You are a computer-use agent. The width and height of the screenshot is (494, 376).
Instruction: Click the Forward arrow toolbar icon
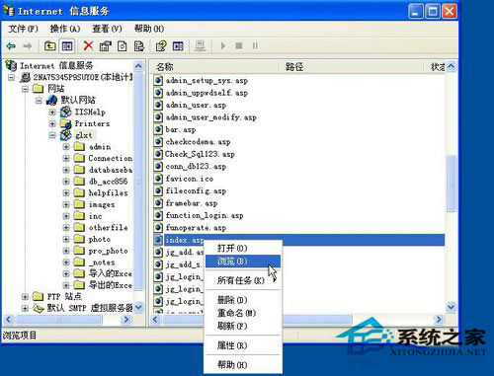27,46
